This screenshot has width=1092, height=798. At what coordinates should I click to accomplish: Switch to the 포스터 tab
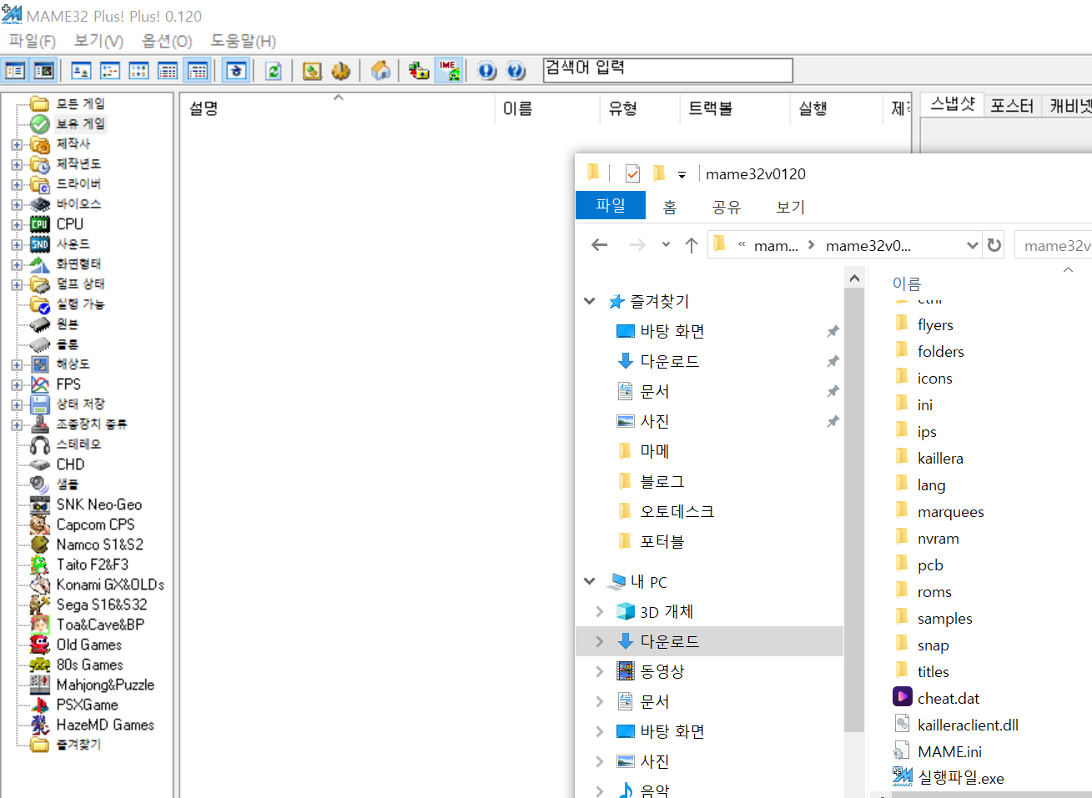[1012, 106]
